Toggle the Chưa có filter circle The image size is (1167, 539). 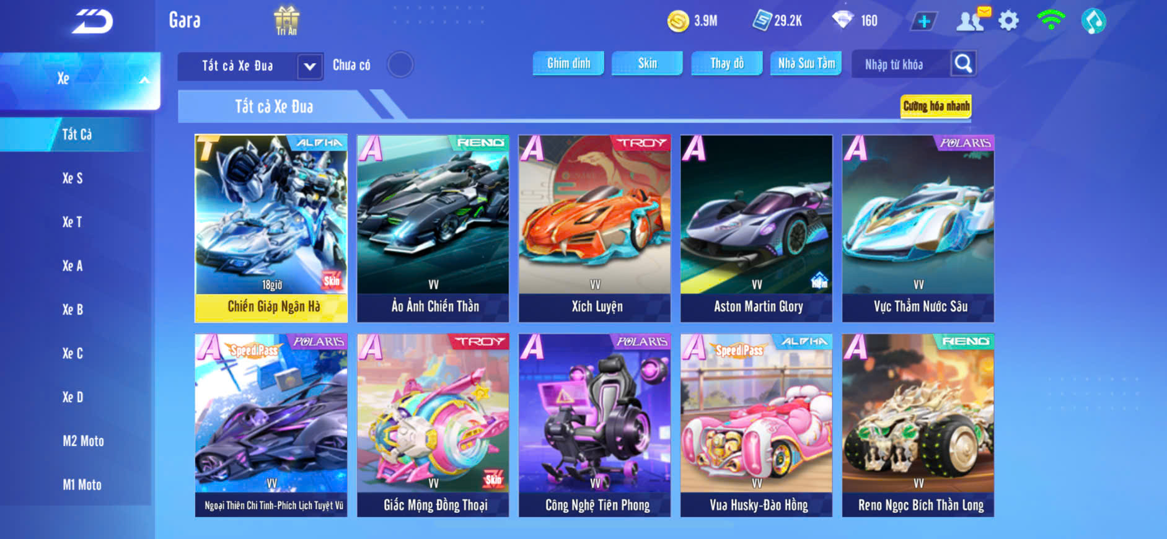coord(400,64)
